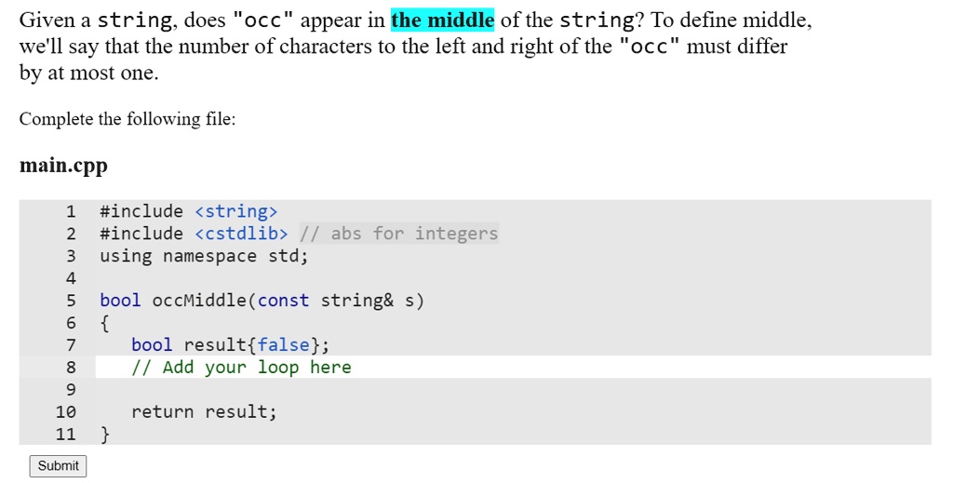Select line number 8 in the gutter
This screenshot has width=953, height=483.
71,367
